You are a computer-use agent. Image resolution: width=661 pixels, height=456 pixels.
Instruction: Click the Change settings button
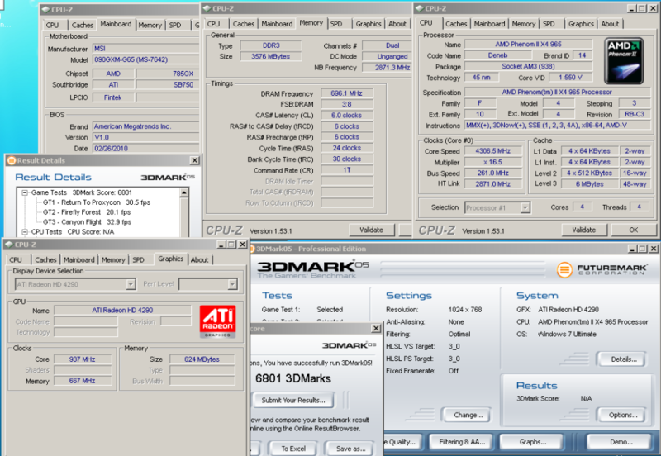tap(468, 415)
